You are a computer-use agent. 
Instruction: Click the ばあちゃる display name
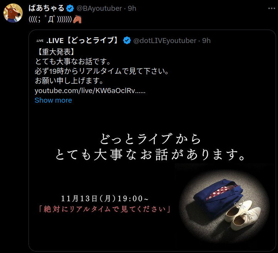click(46, 8)
